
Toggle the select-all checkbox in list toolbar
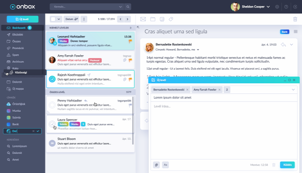coord(53,19)
